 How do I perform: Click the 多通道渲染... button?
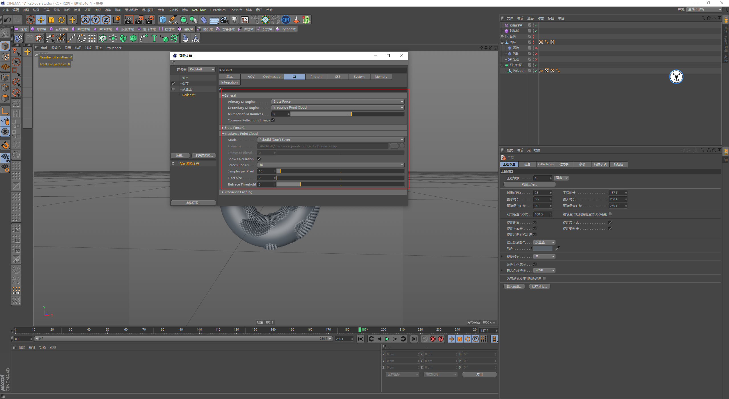click(204, 156)
